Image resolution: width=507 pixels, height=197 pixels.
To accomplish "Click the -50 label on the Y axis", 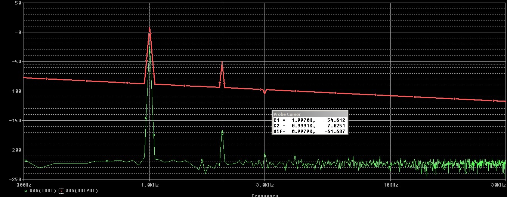I will tap(16, 61).
